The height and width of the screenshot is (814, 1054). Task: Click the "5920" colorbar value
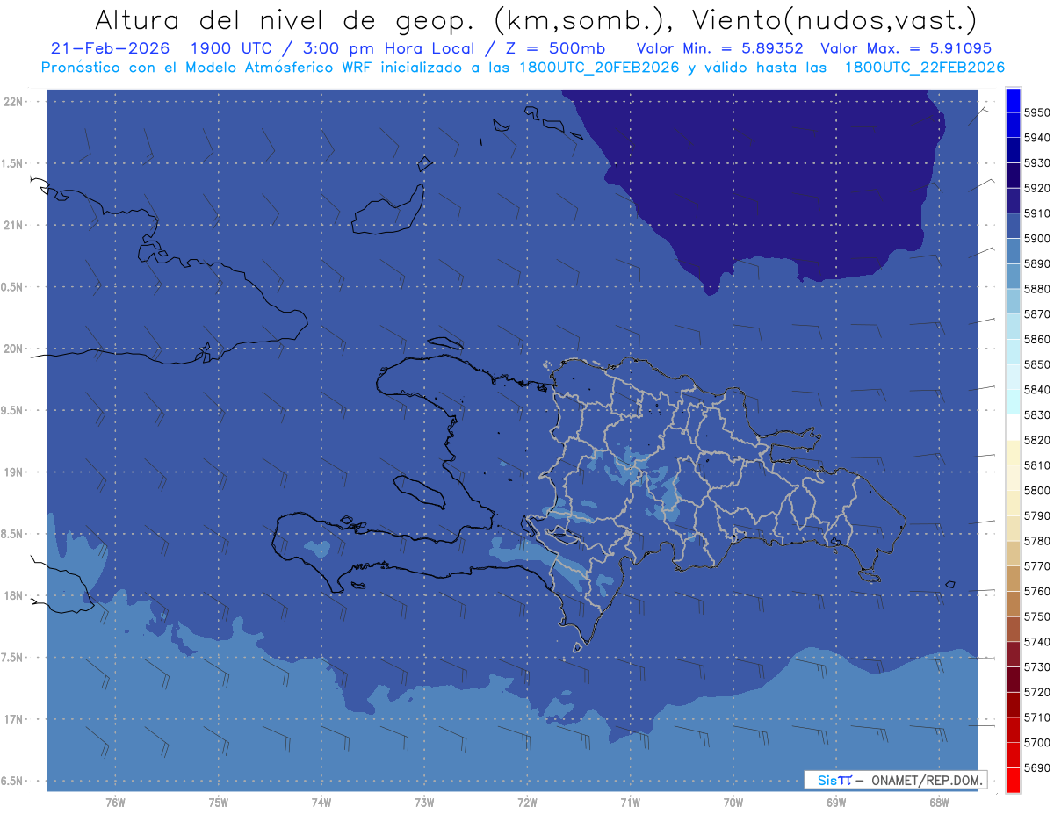tap(1037, 189)
